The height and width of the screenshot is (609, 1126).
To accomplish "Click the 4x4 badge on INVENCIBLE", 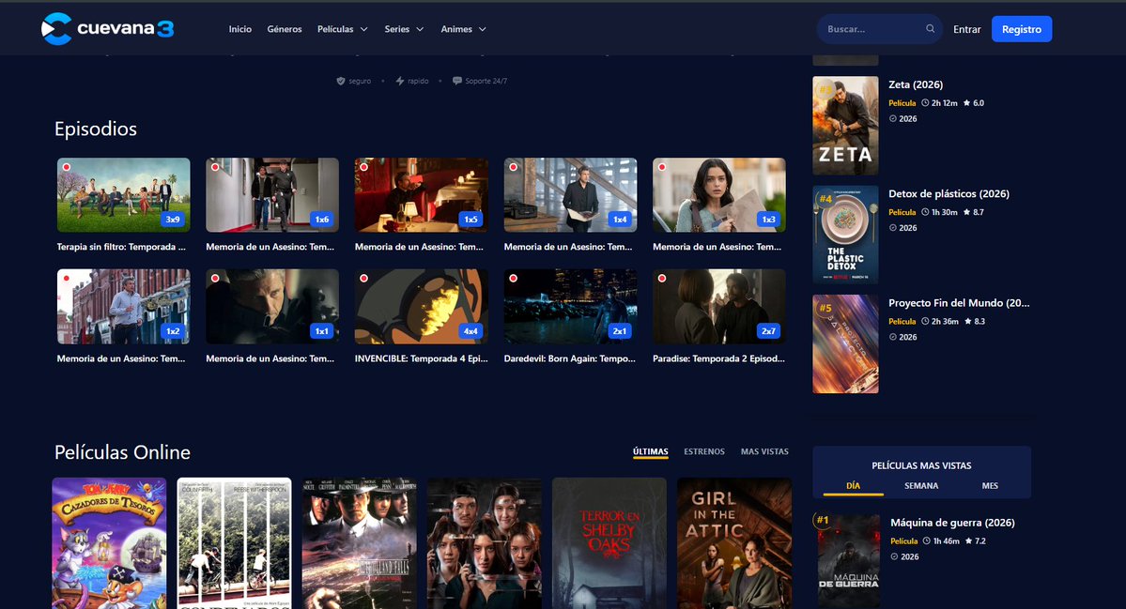I will (x=471, y=331).
